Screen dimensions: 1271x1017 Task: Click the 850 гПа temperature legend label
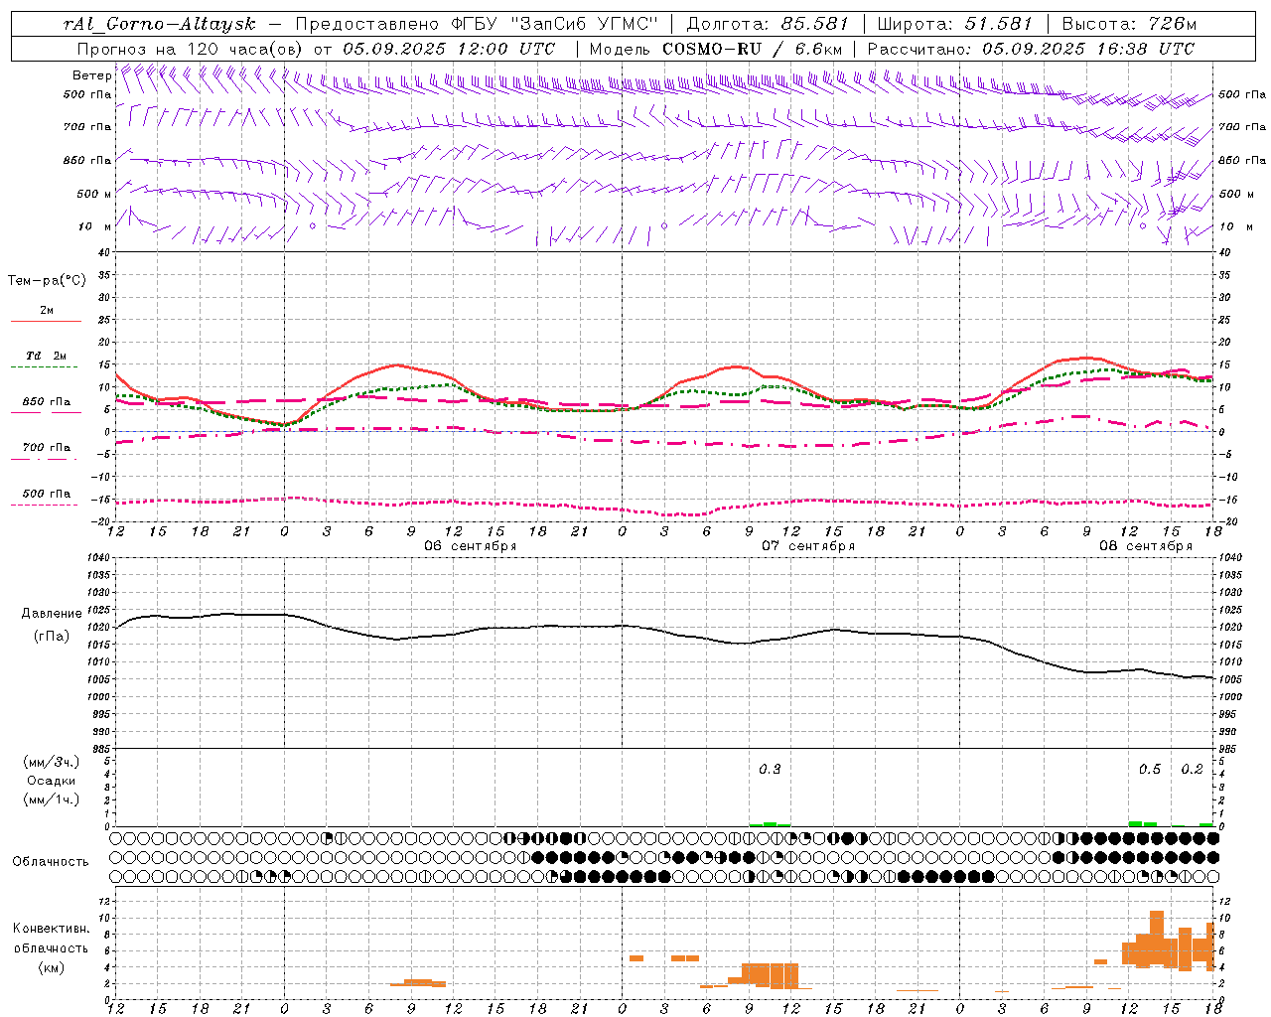(47, 402)
